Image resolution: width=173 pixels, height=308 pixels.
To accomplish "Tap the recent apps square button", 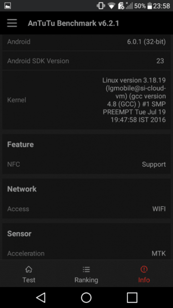I will (132, 298).
